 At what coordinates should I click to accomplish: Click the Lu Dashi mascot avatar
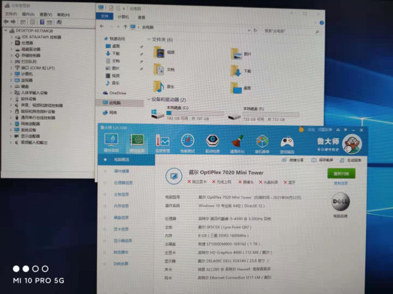point(352,143)
